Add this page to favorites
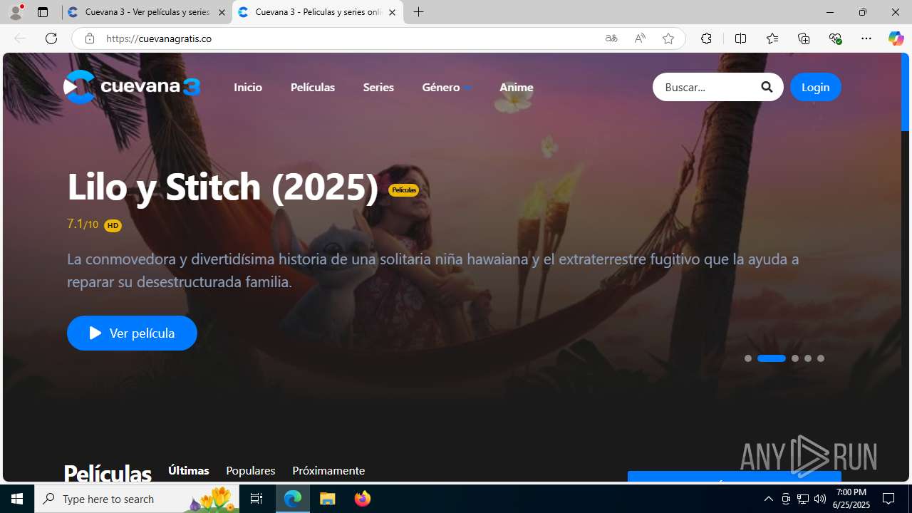The width and height of the screenshot is (912, 513). [668, 38]
